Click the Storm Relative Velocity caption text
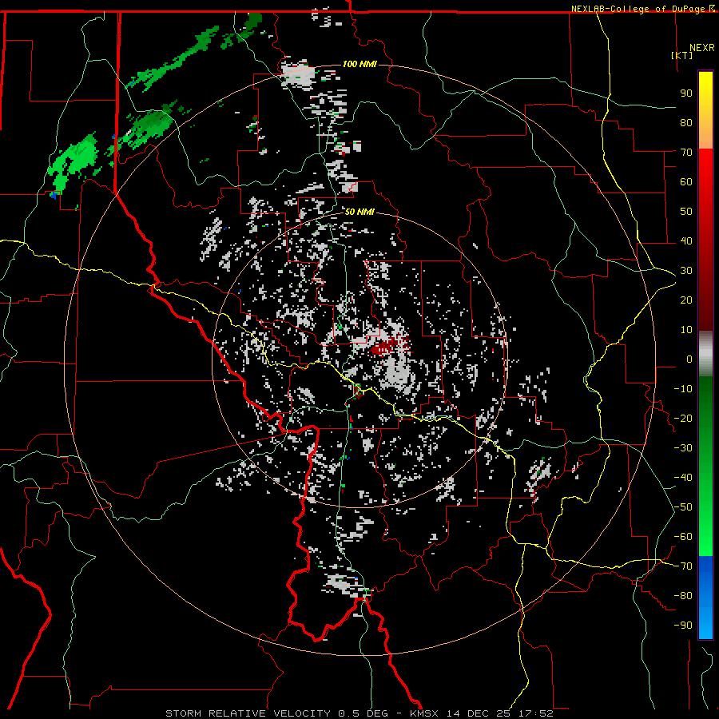The image size is (719, 719). pyautogui.click(x=248, y=713)
